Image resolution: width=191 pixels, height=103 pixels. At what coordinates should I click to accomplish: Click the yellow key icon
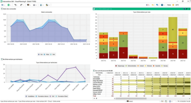pos(153,5)
